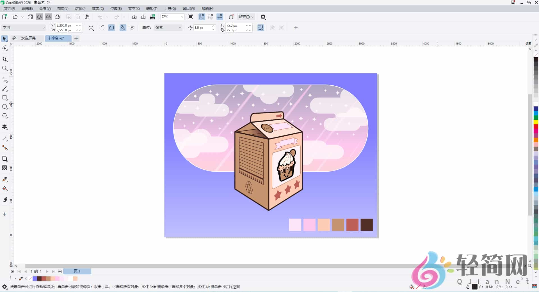Click the plus button to add a new document tab

76,38
